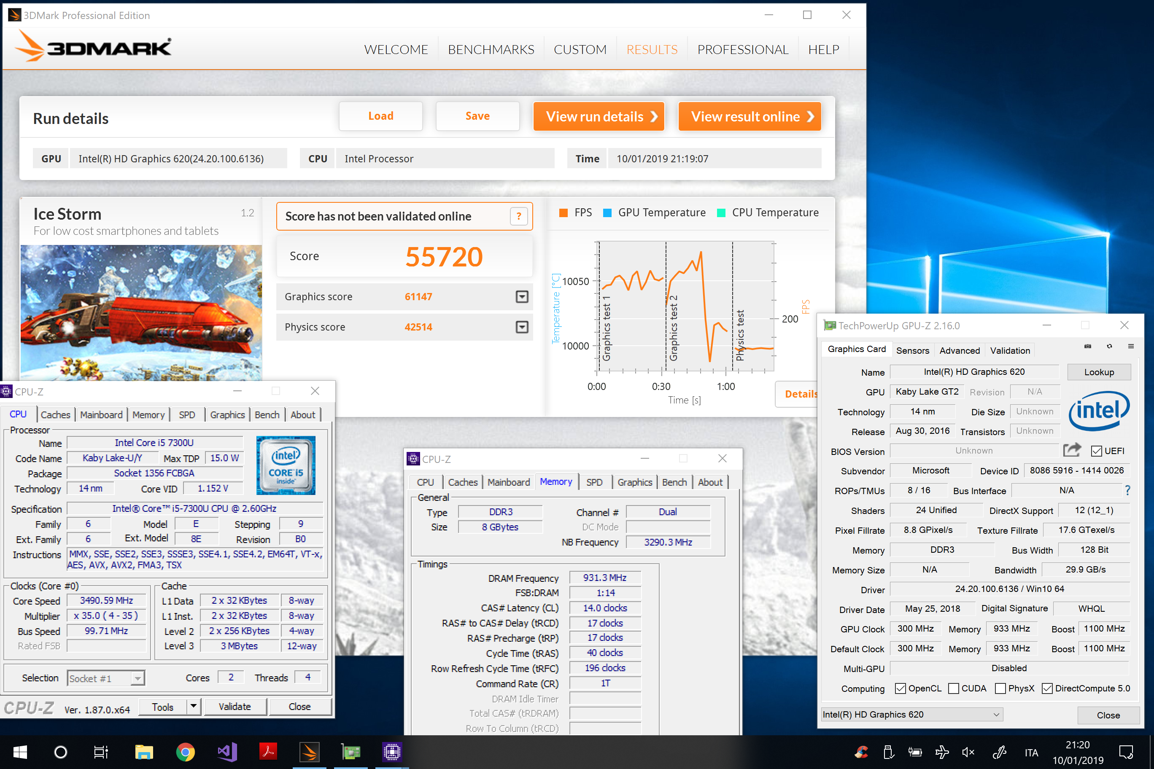Switch to the Advanced tab in GPU-Z
This screenshot has width=1154, height=769.
pos(959,350)
